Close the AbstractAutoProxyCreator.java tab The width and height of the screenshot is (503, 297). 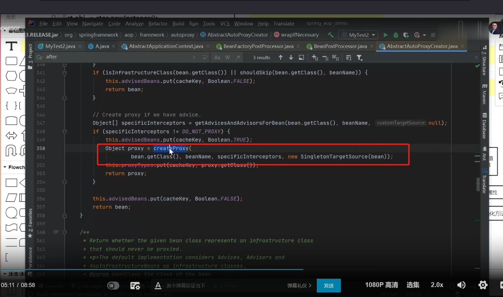click(462, 46)
